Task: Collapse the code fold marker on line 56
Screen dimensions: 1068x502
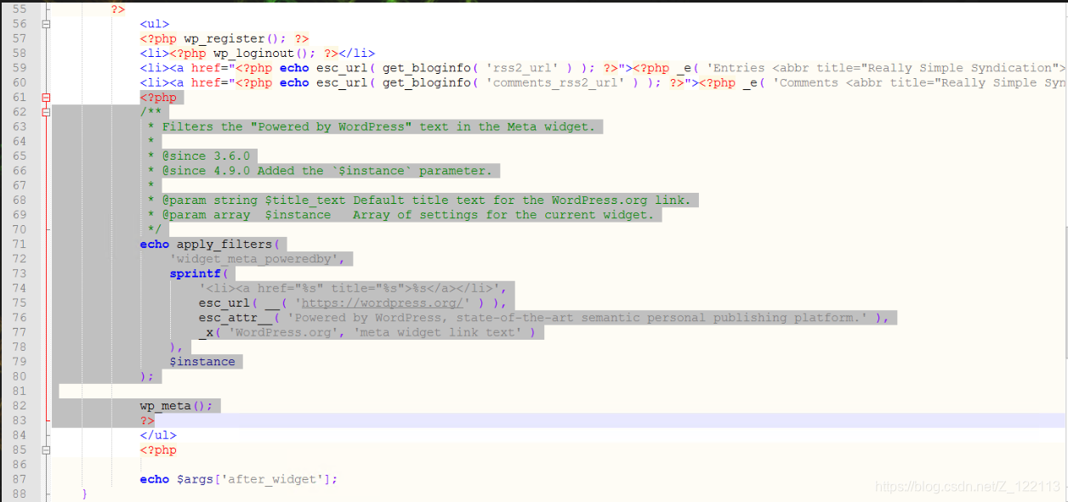Action: pyautogui.click(x=45, y=24)
